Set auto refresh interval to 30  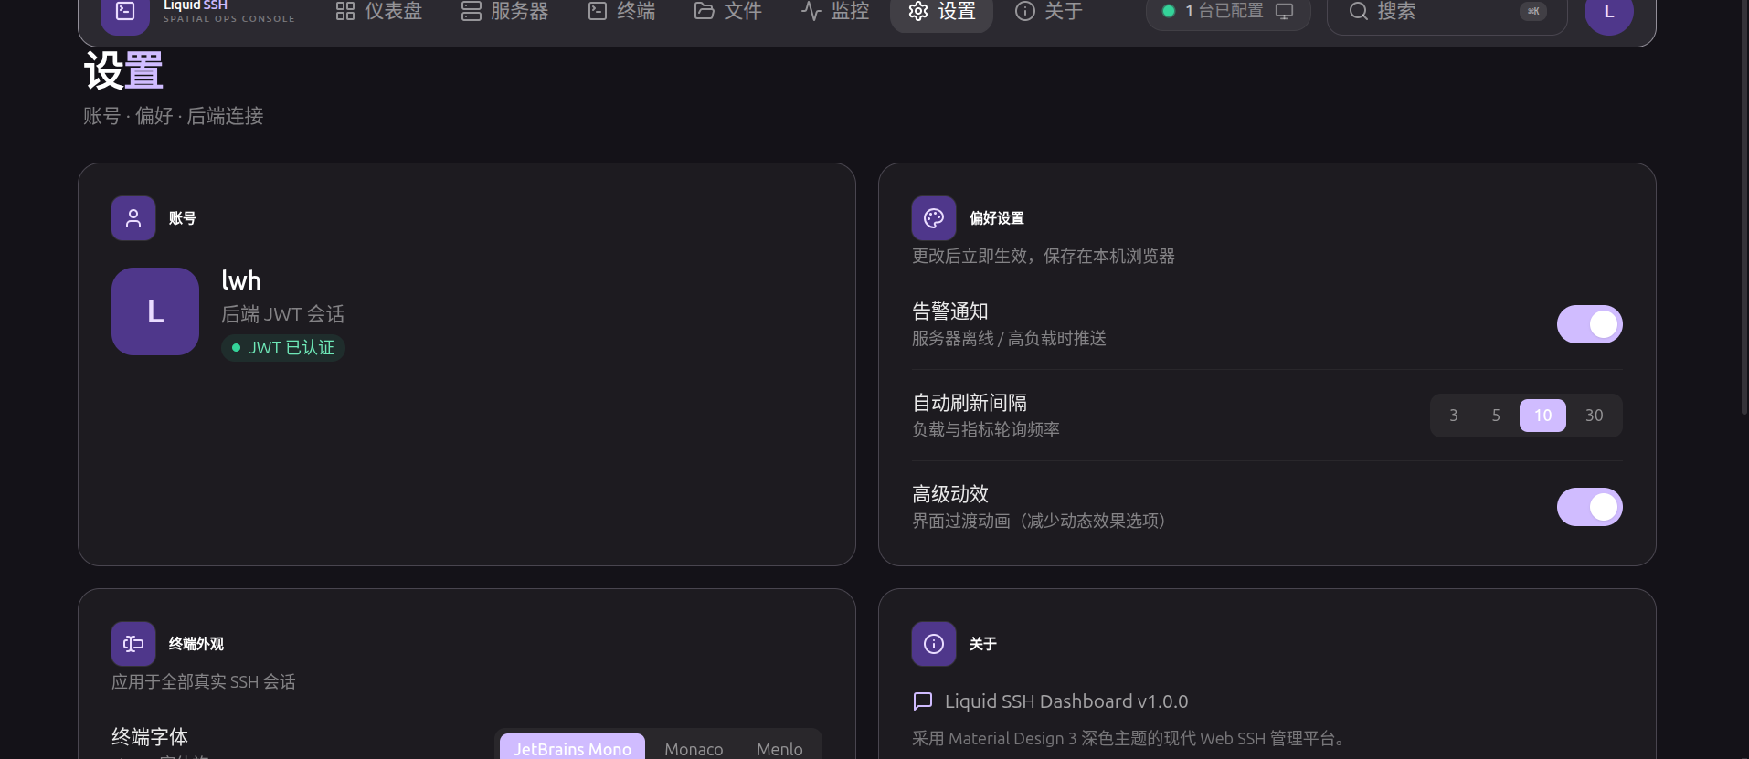click(1594, 416)
